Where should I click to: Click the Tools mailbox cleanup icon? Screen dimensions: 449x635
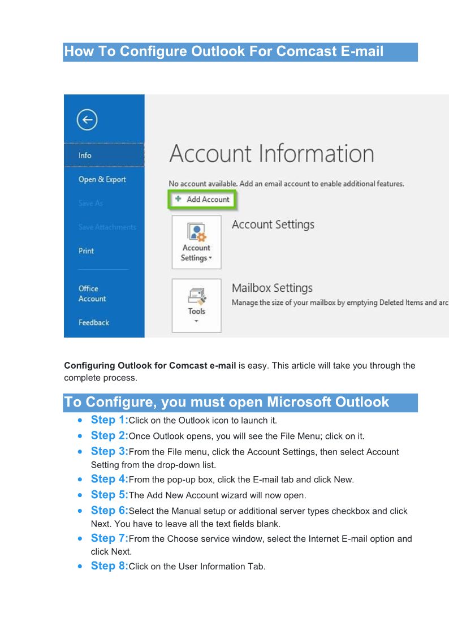196,296
